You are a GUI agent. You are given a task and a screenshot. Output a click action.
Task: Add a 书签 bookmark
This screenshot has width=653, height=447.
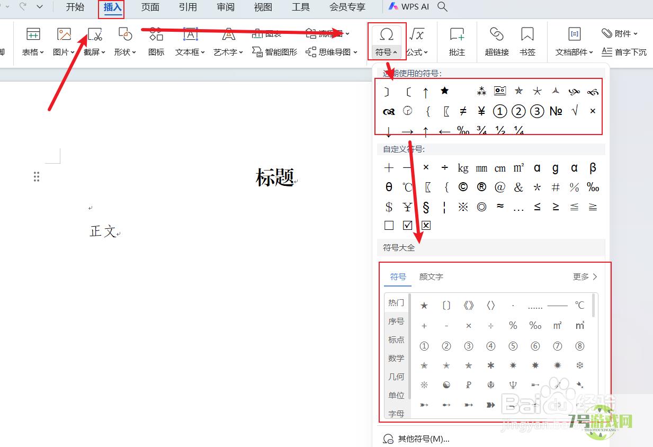pyautogui.click(x=527, y=42)
